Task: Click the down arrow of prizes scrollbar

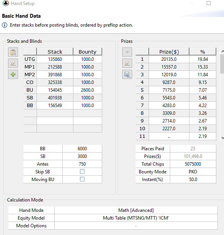Action: [x=222, y=138]
